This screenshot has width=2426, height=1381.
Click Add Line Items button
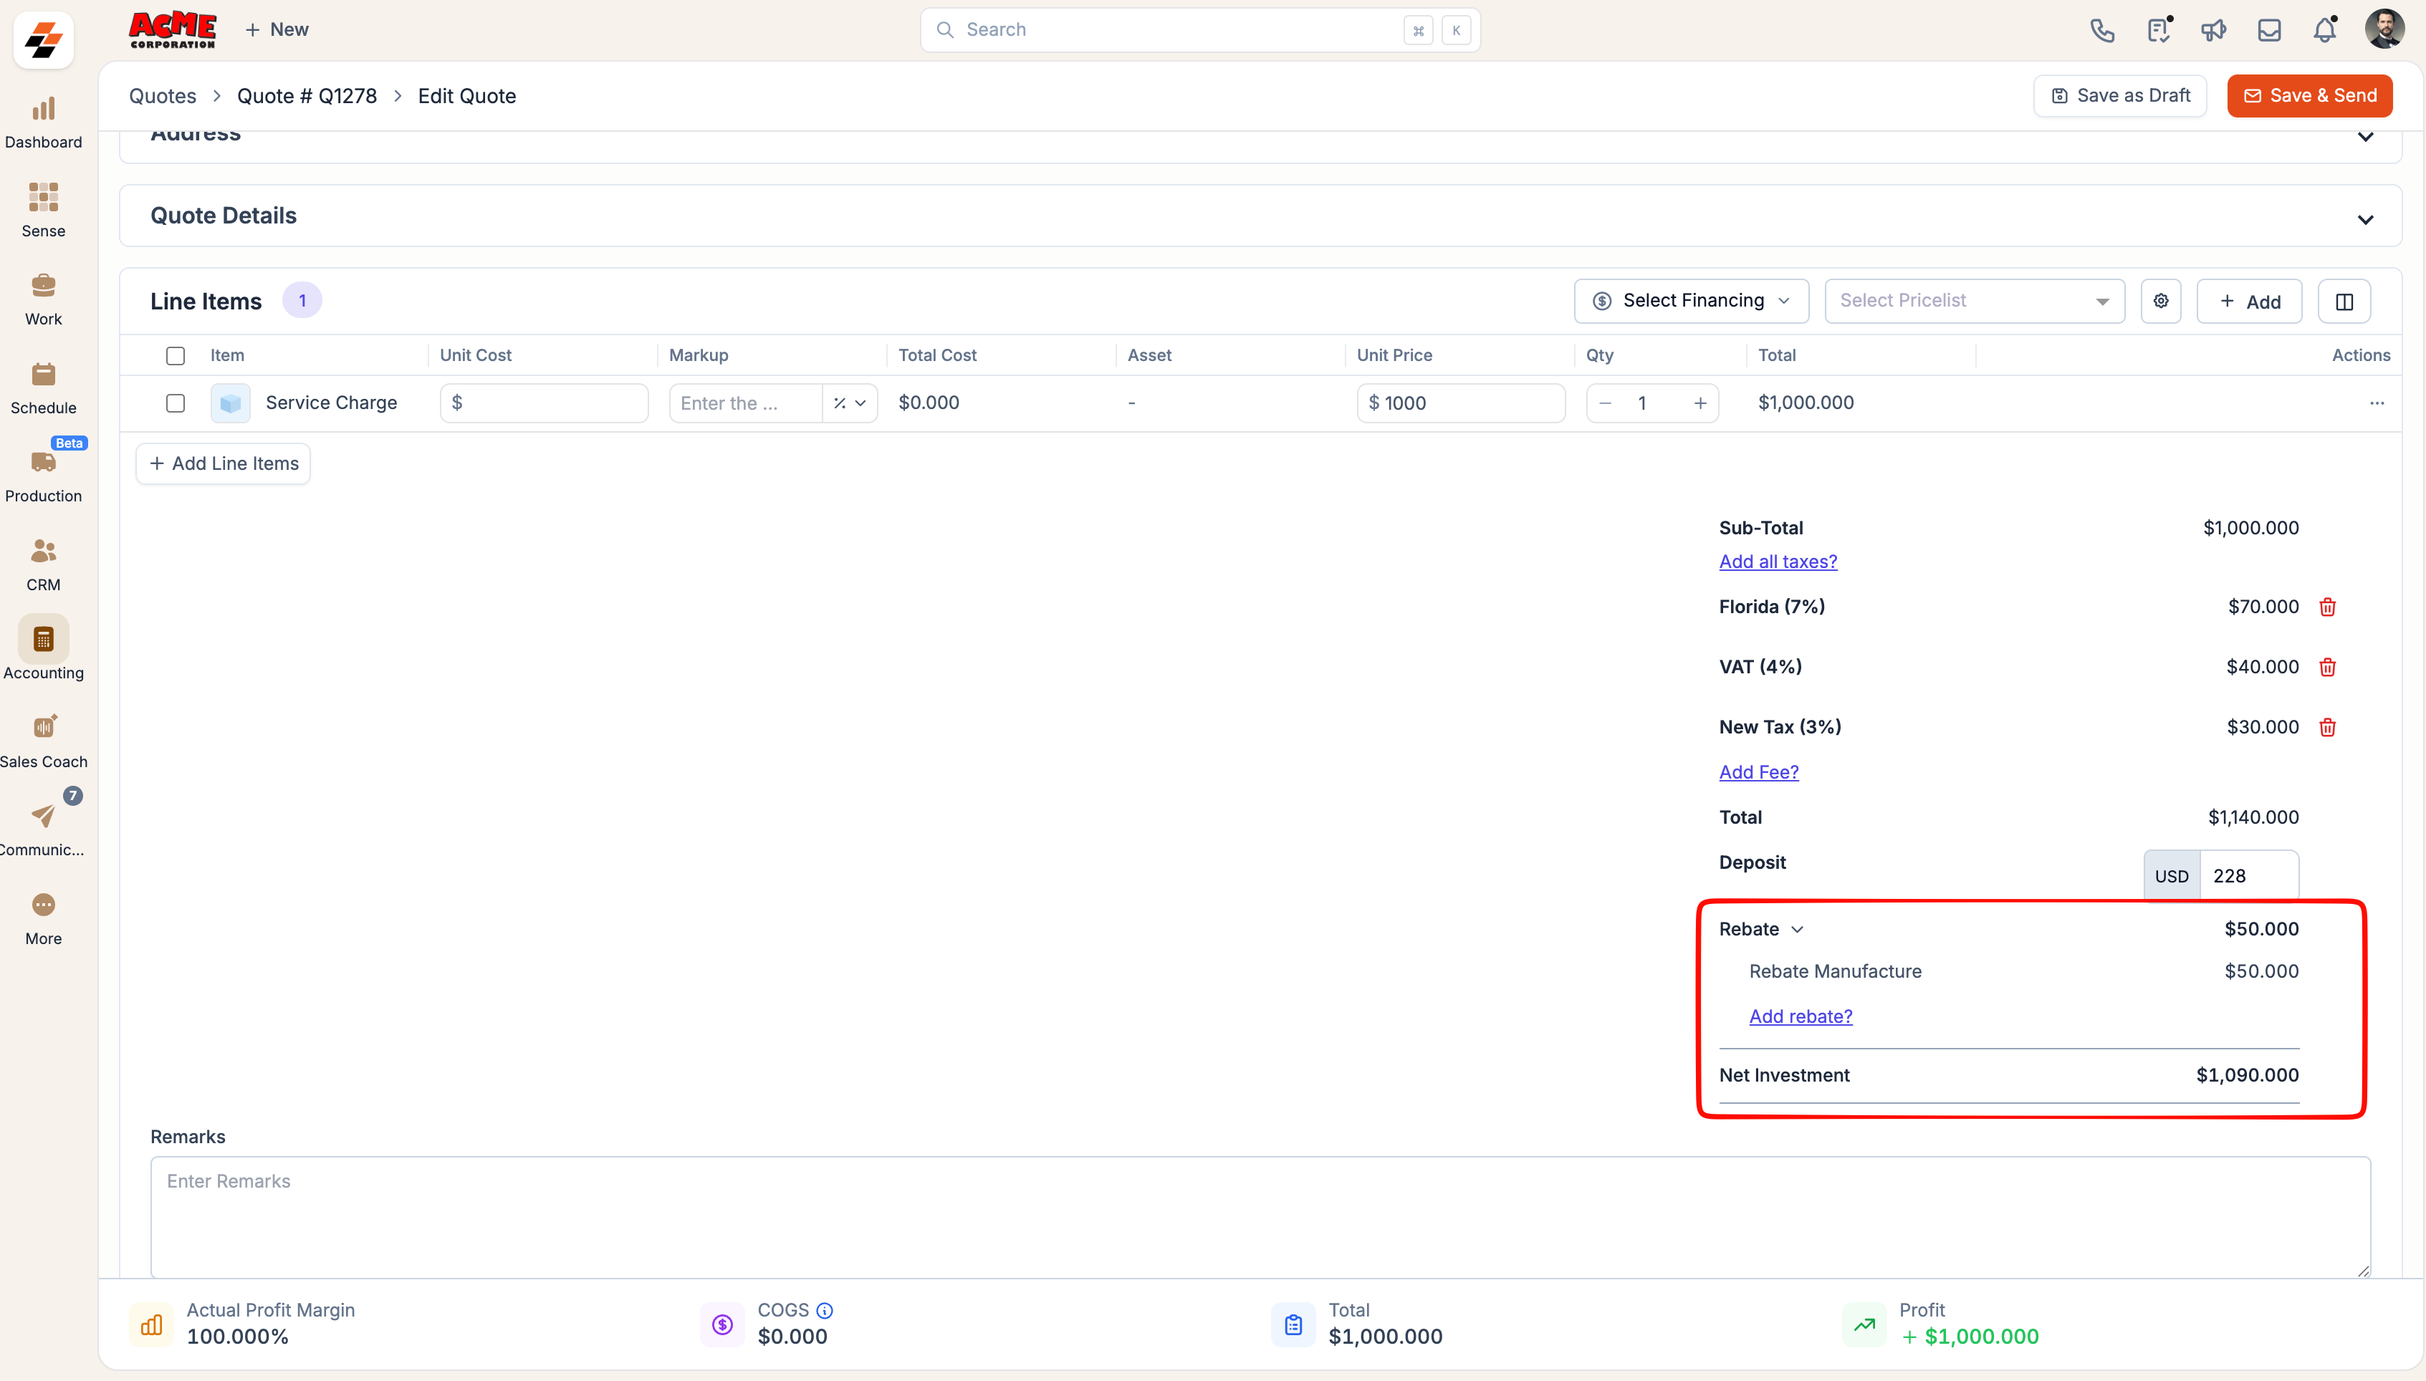click(223, 464)
